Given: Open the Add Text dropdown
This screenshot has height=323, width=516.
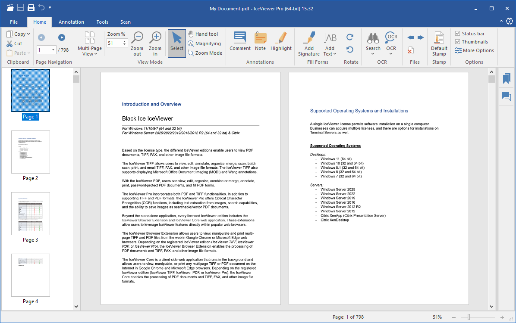Looking at the screenshot, I should click(x=330, y=43).
